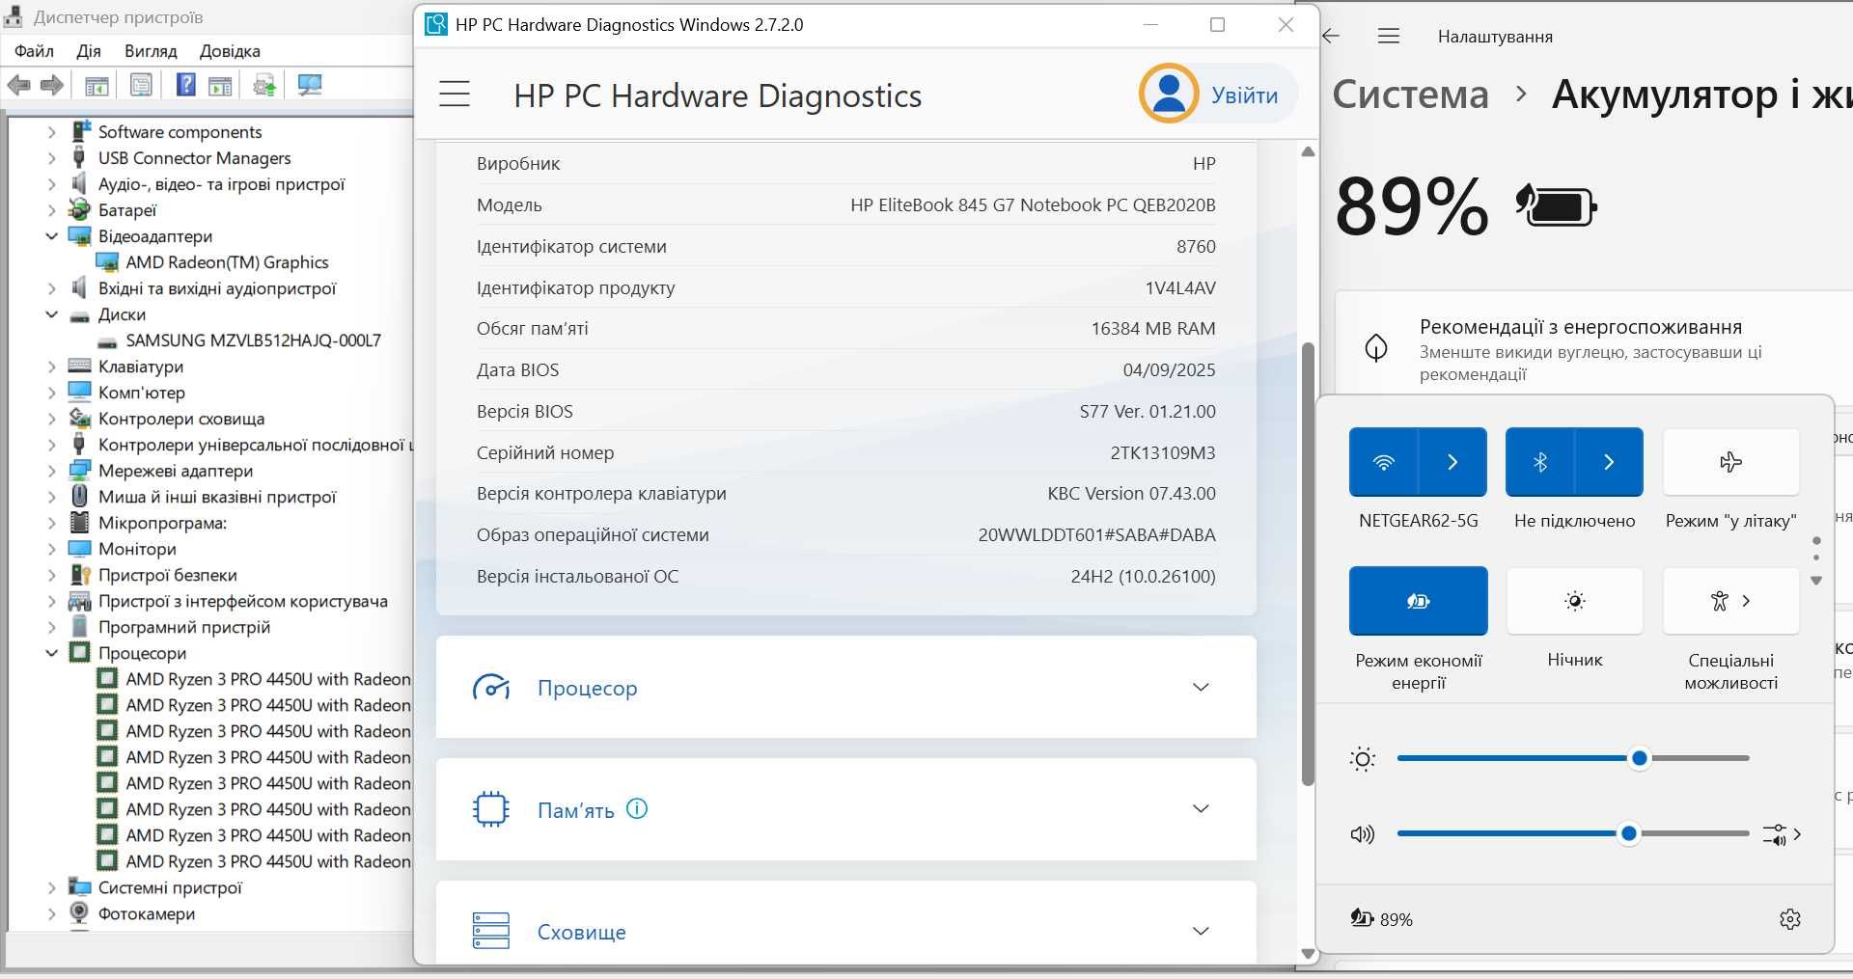Screen dimensions: 1853x979
Task: Click Back arrow in Device Manager toolbar
Action: pos(18,85)
